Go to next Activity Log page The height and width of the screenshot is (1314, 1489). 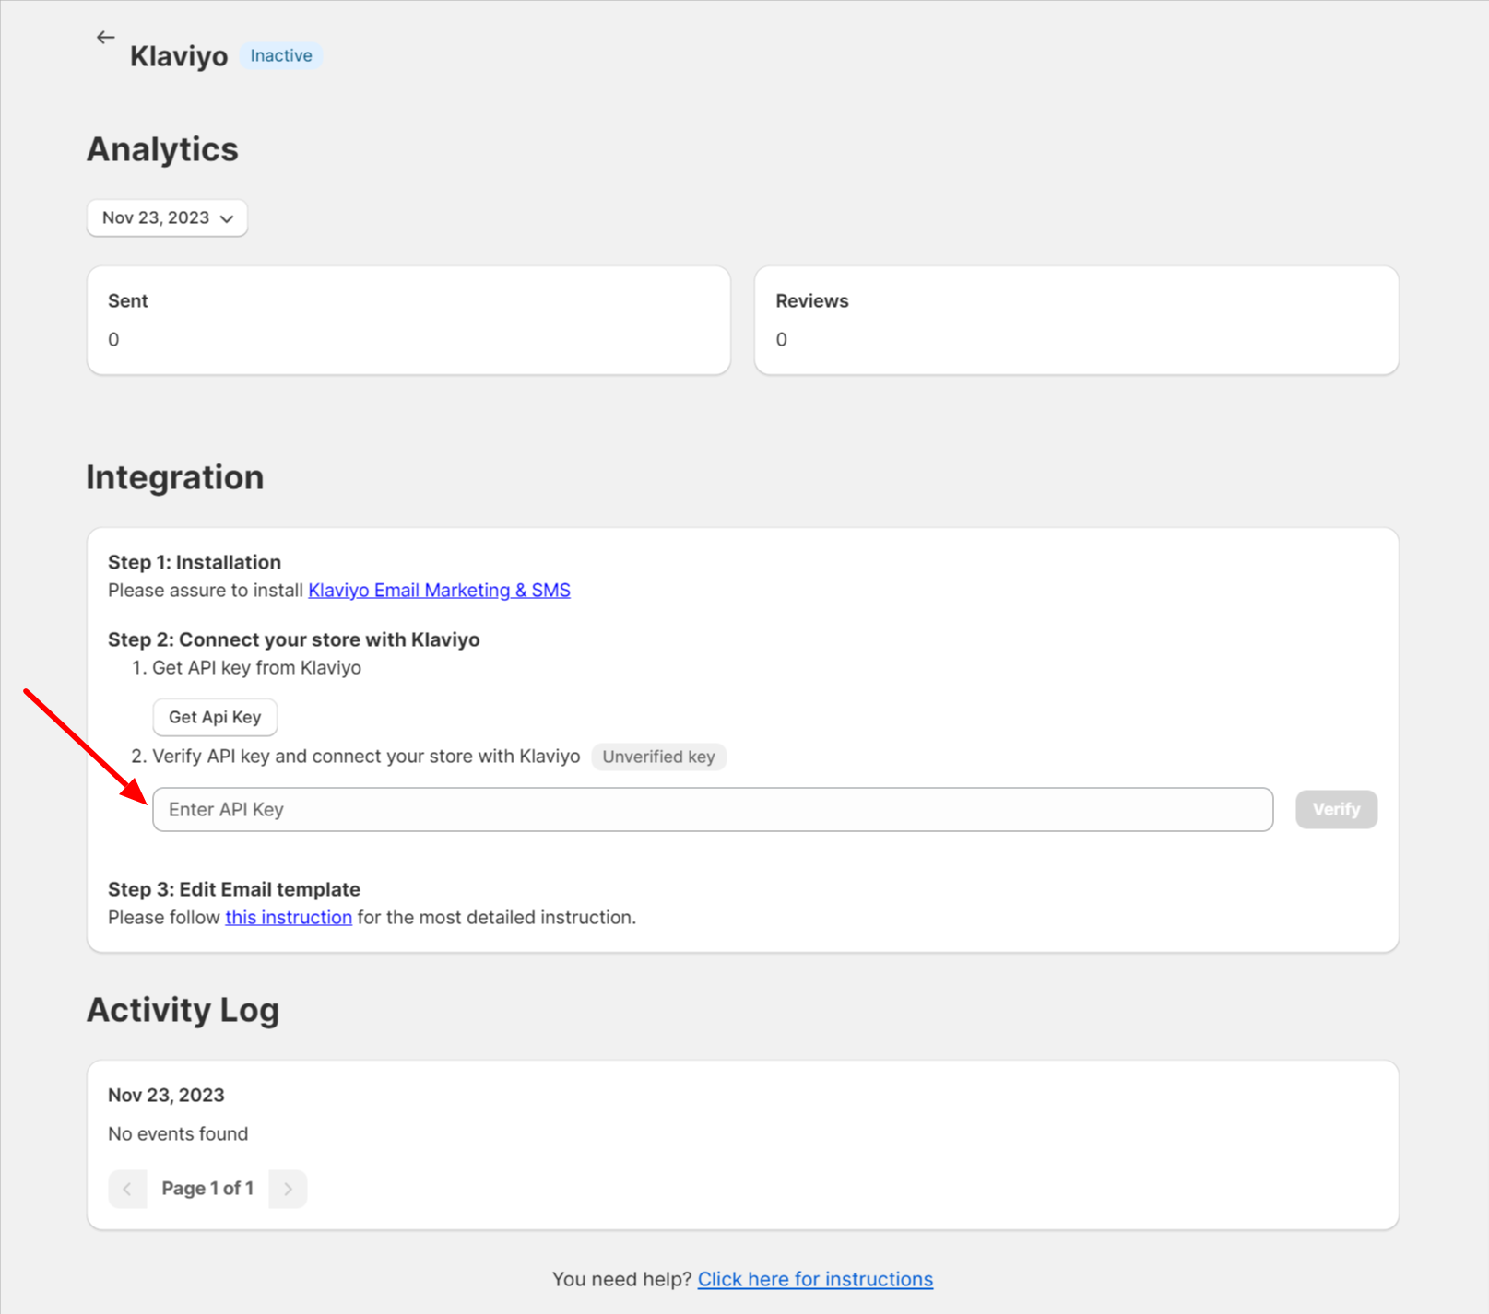[288, 1189]
